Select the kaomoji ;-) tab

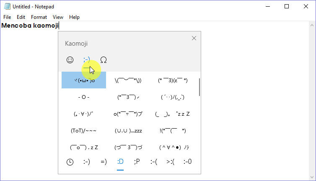coord(87,60)
